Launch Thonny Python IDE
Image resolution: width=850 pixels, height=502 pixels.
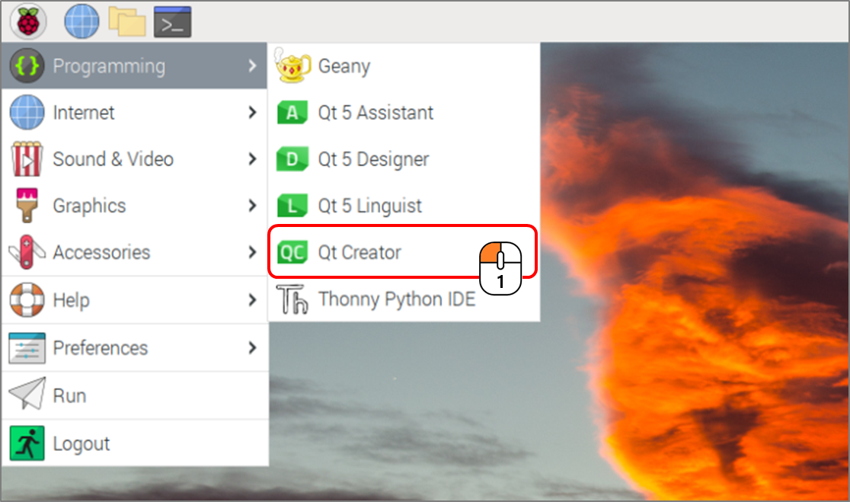click(x=404, y=299)
